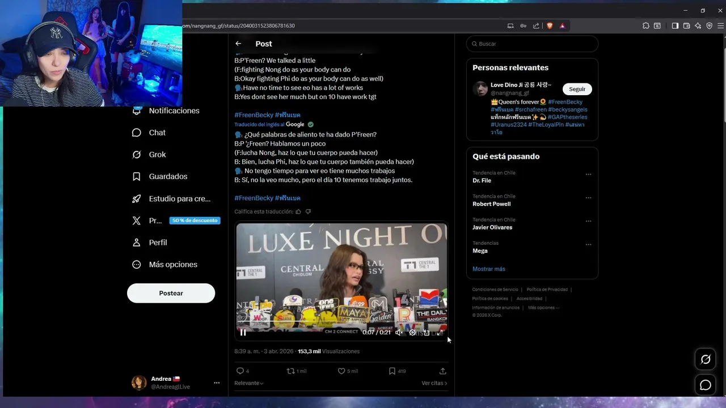Open Perfil in the sidebar
Viewport: 726px width, 408px height.
click(x=149, y=243)
